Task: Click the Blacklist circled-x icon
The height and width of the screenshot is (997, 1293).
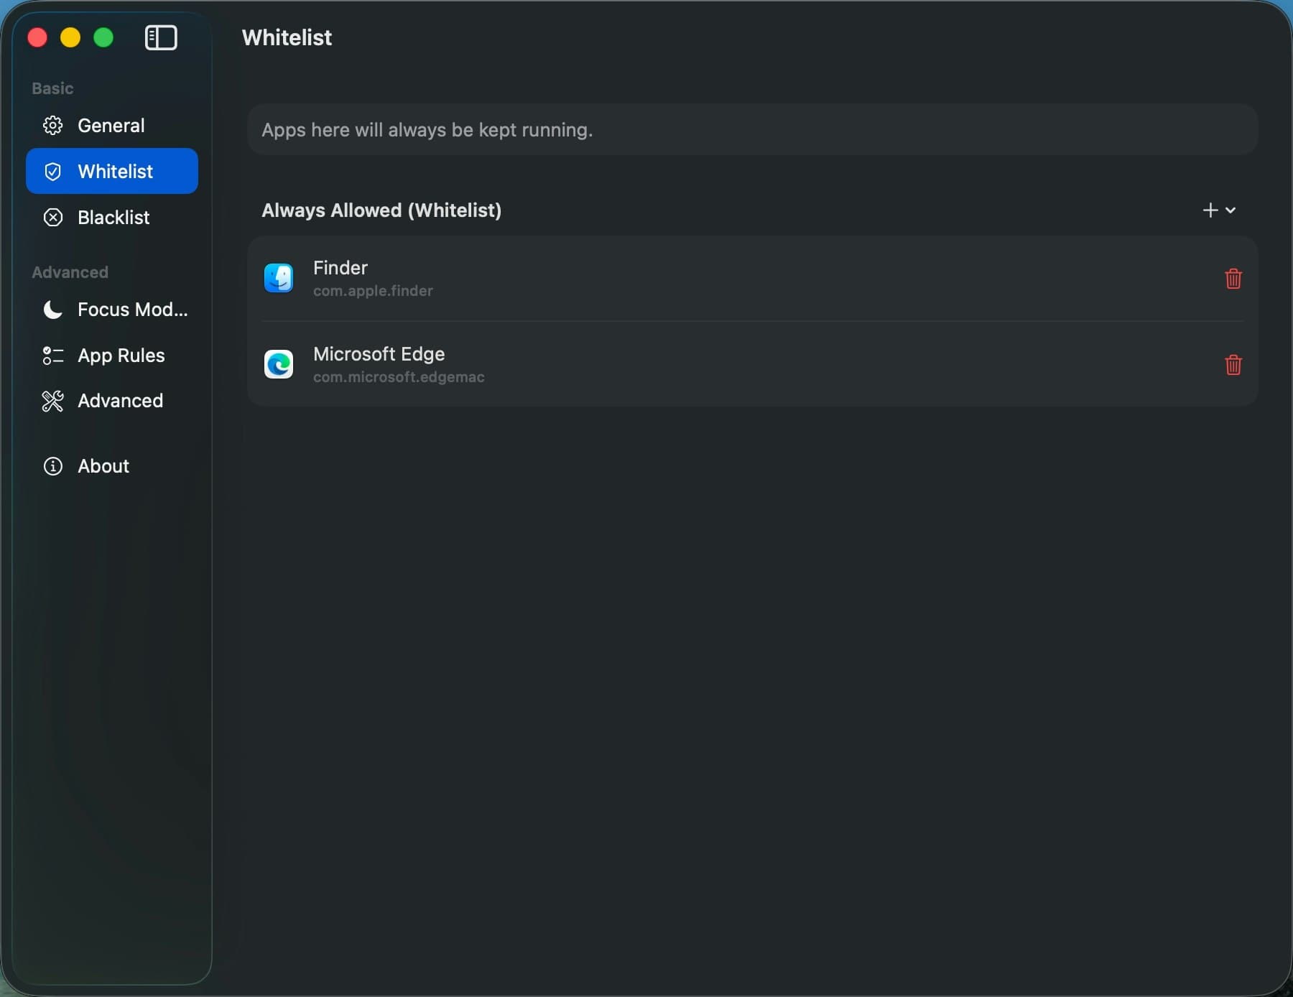Action: coord(52,218)
